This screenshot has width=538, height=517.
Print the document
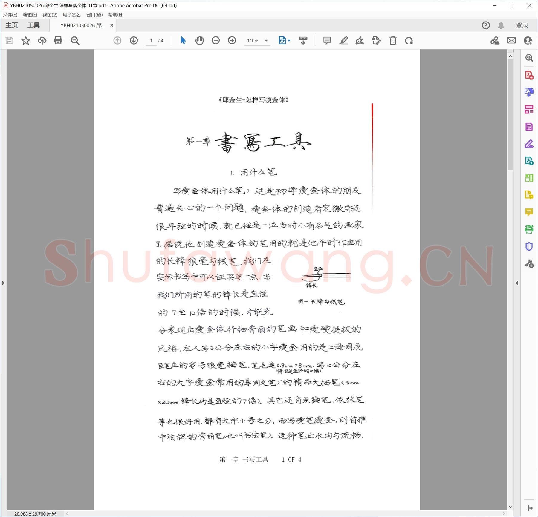(58, 40)
